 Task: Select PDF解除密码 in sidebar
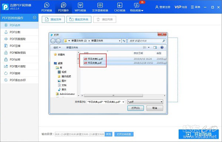tap(19, 53)
